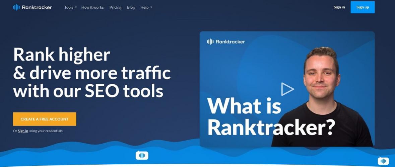
Task: Go to How it works page
Action: [x=92, y=7]
